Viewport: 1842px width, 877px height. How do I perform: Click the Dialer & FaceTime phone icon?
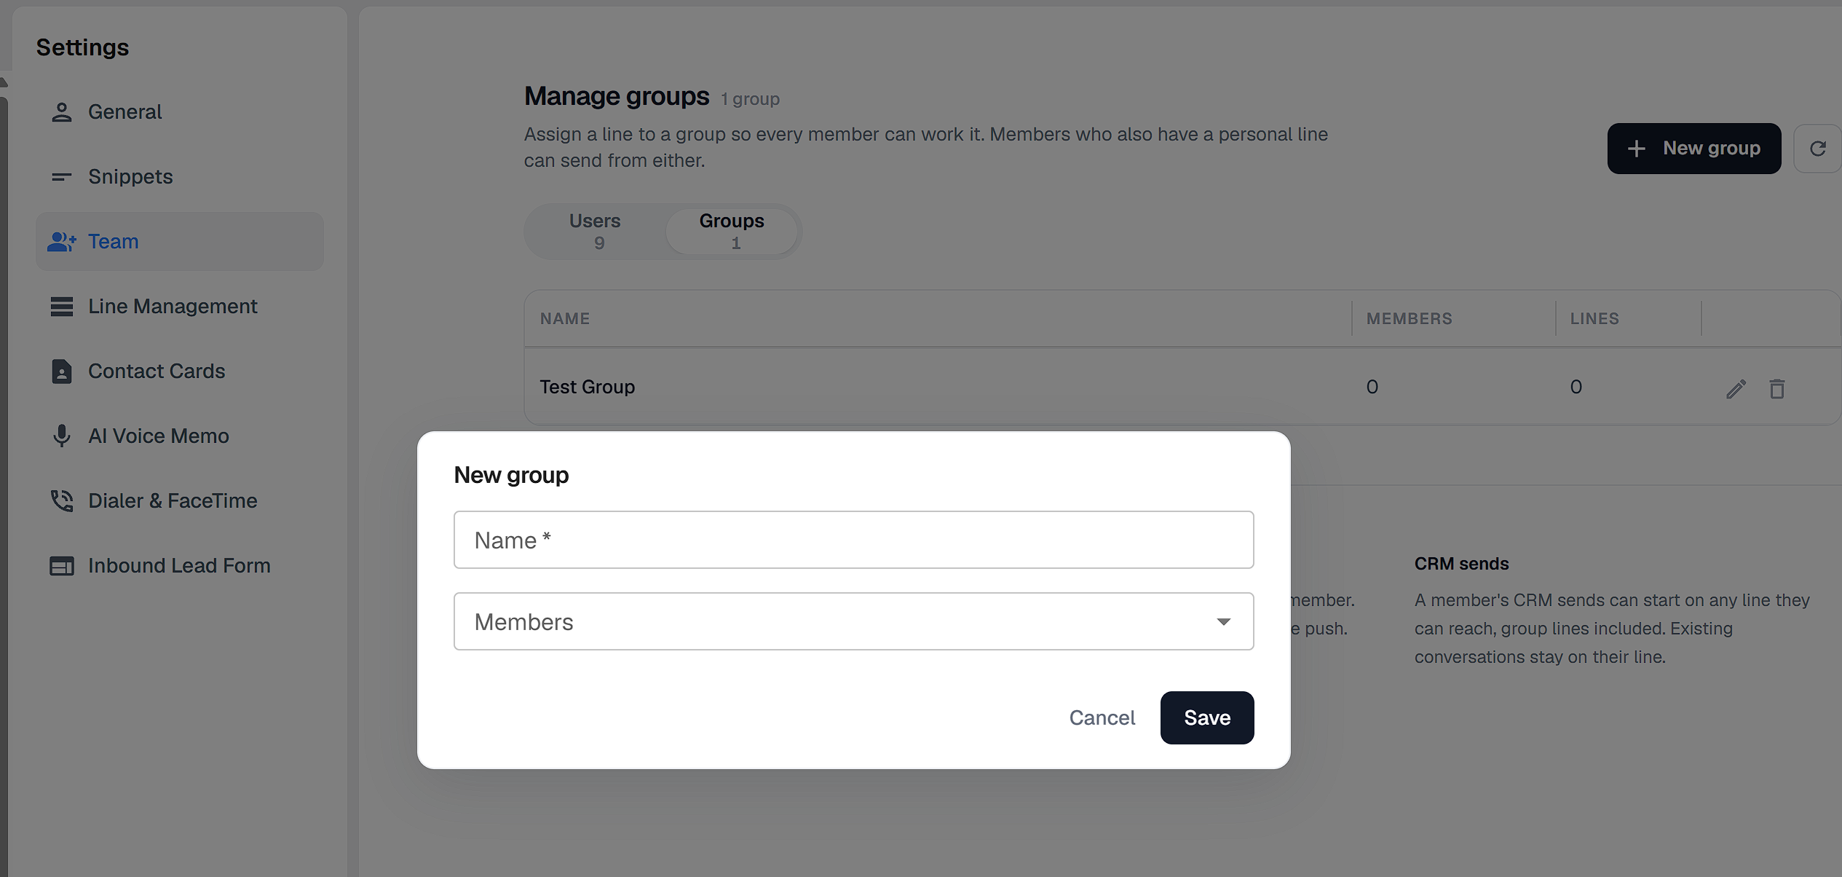click(62, 501)
